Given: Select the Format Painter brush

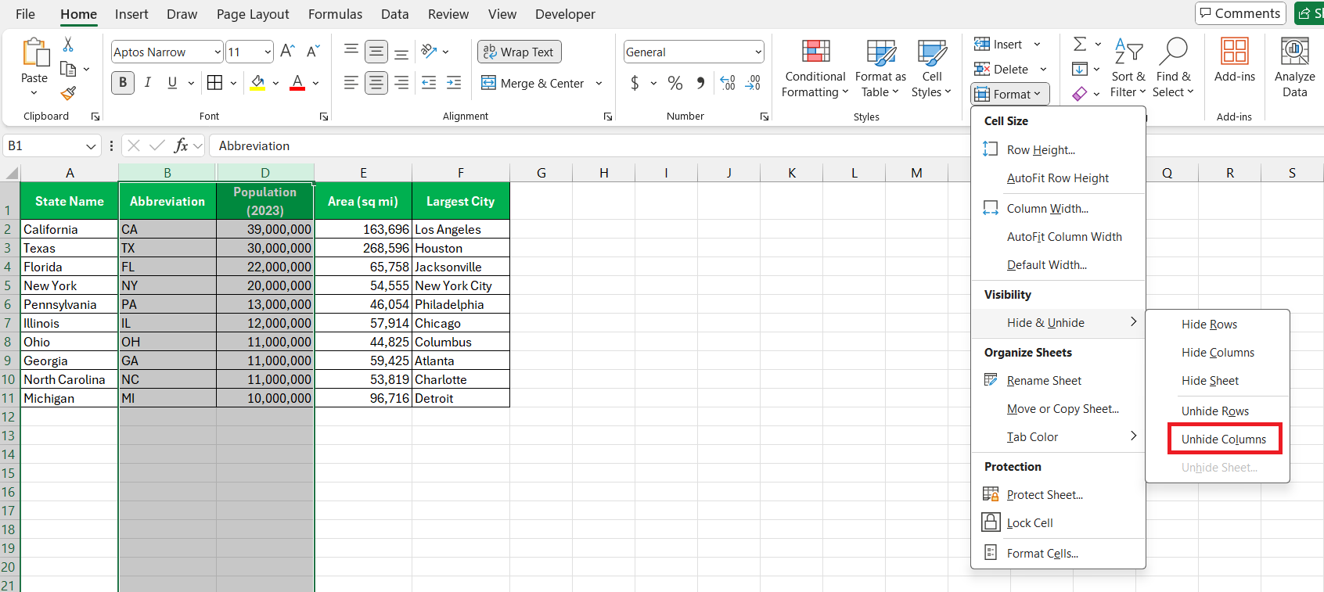Looking at the screenshot, I should tap(68, 93).
